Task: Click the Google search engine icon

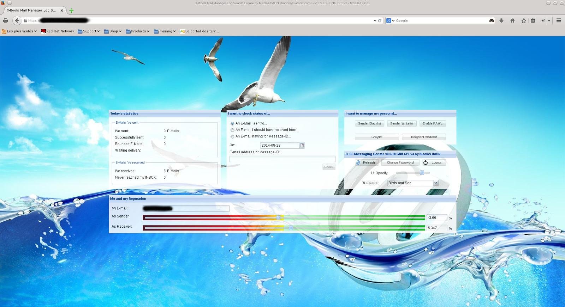Action: click(x=388, y=20)
